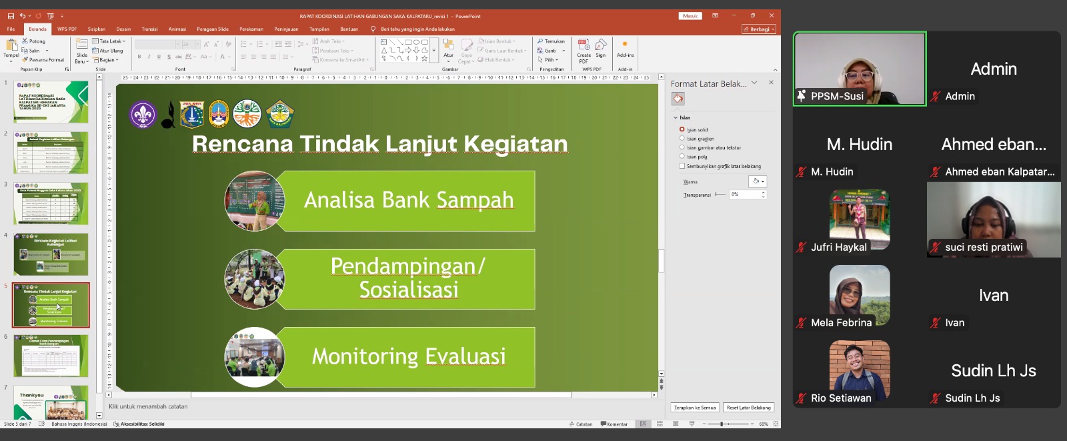Click the zoom slider in status bar
Image resolution: width=1067 pixels, height=441 pixels.
(x=722, y=424)
